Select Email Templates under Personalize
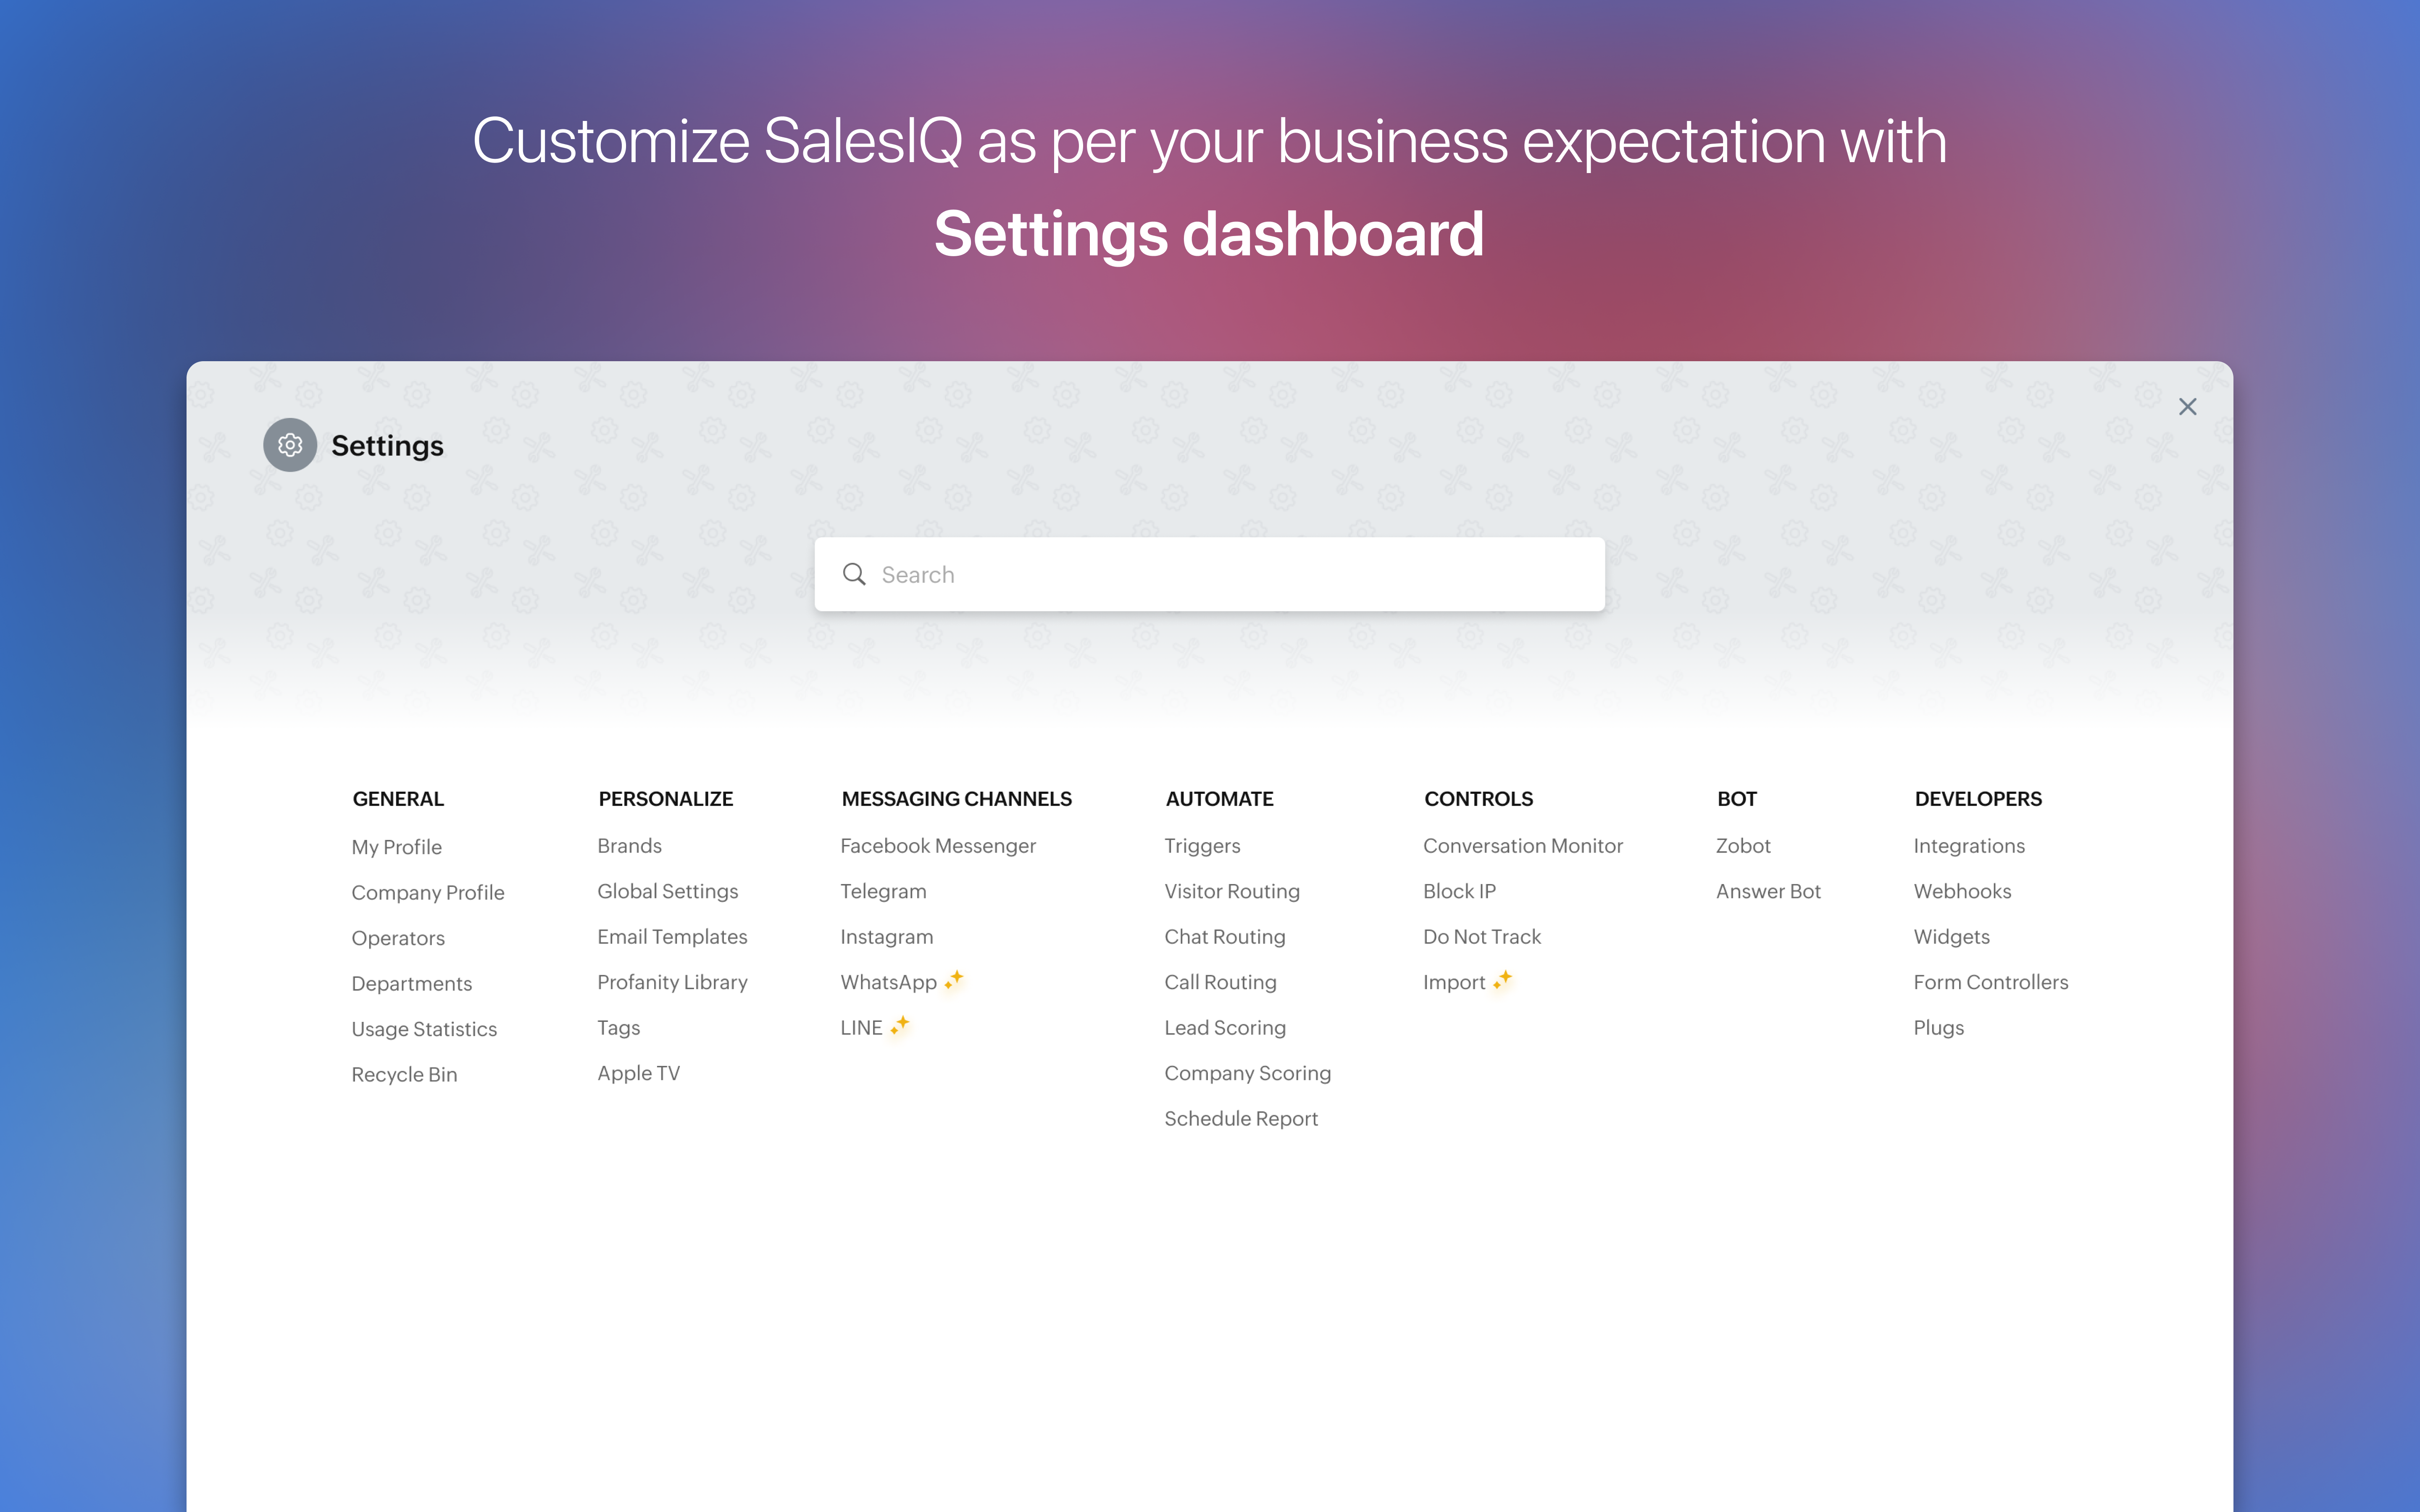This screenshot has width=2420, height=1512. pos(672,937)
